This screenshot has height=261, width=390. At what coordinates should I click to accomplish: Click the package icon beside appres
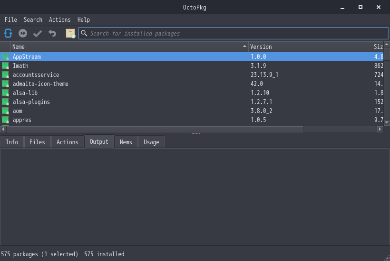pos(6,120)
